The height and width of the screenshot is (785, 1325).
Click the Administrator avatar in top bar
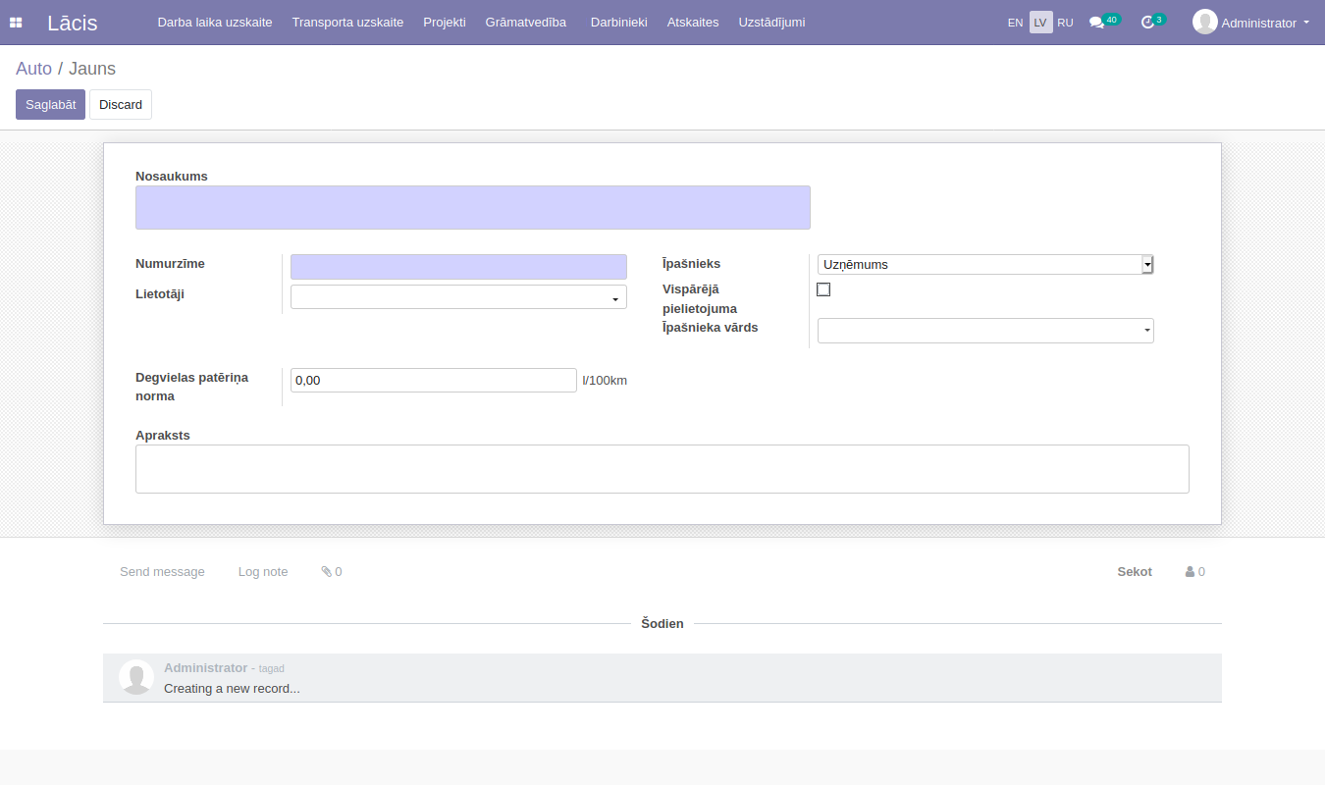click(x=1204, y=22)
